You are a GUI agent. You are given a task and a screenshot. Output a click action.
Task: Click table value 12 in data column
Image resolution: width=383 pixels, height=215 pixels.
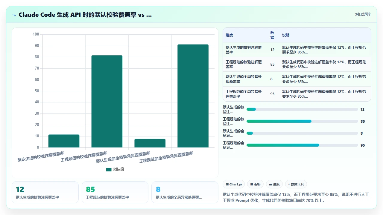coord(272,50)
